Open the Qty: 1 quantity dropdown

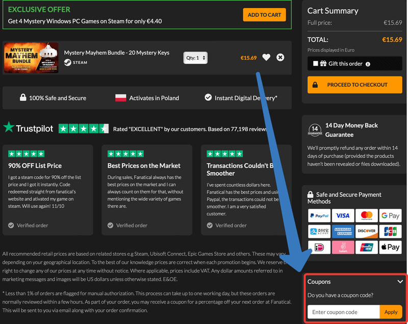pyautogui.click(x=195, y=58)
